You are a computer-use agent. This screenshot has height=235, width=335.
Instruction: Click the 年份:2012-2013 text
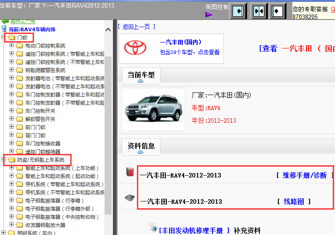pyautogui.click(x=214, y=120)
